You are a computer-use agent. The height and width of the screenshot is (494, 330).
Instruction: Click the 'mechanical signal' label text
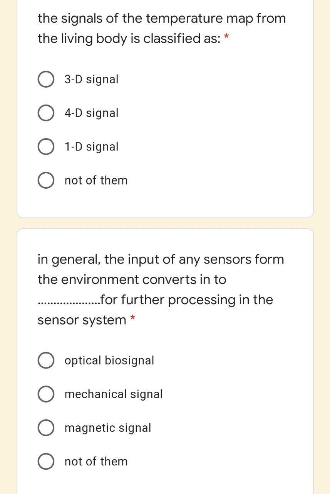coord(114,394)
